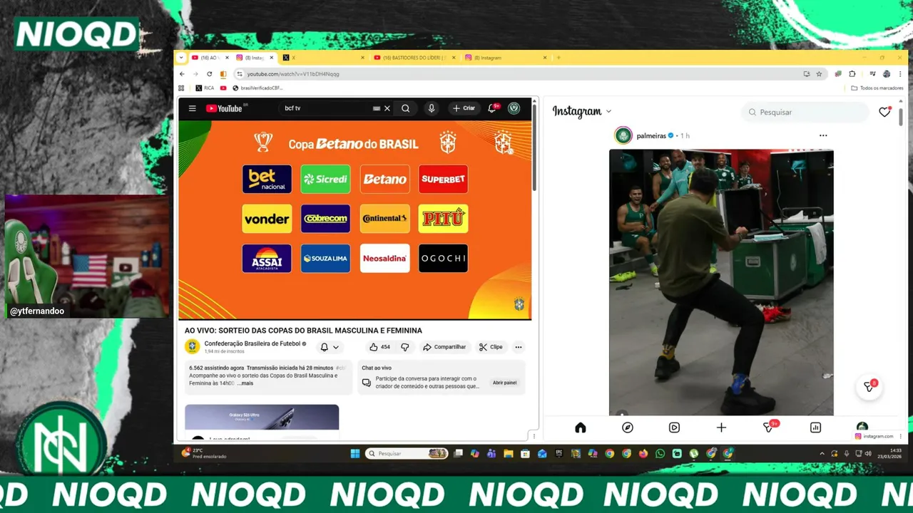This screenshot has width=913, height=513.
Task: Select the first YouTube AO VIVO tab
Action: pos(209,58)
